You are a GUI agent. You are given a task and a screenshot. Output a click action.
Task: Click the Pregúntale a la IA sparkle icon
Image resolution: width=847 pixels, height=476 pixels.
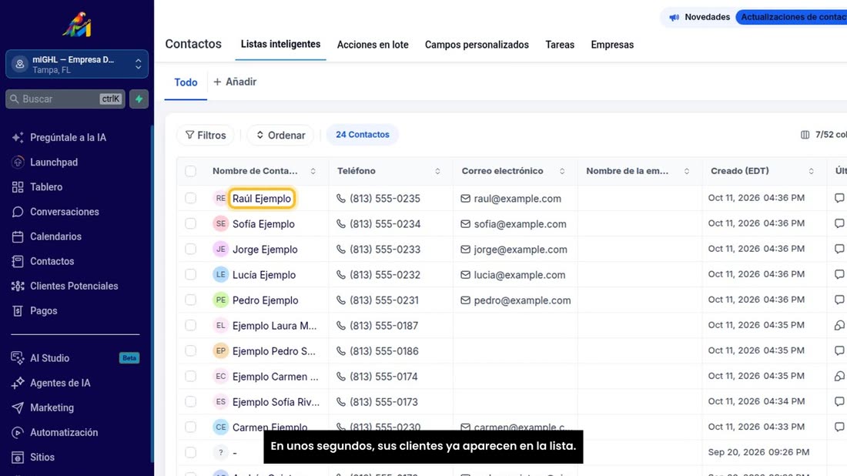tap(18, 137)
